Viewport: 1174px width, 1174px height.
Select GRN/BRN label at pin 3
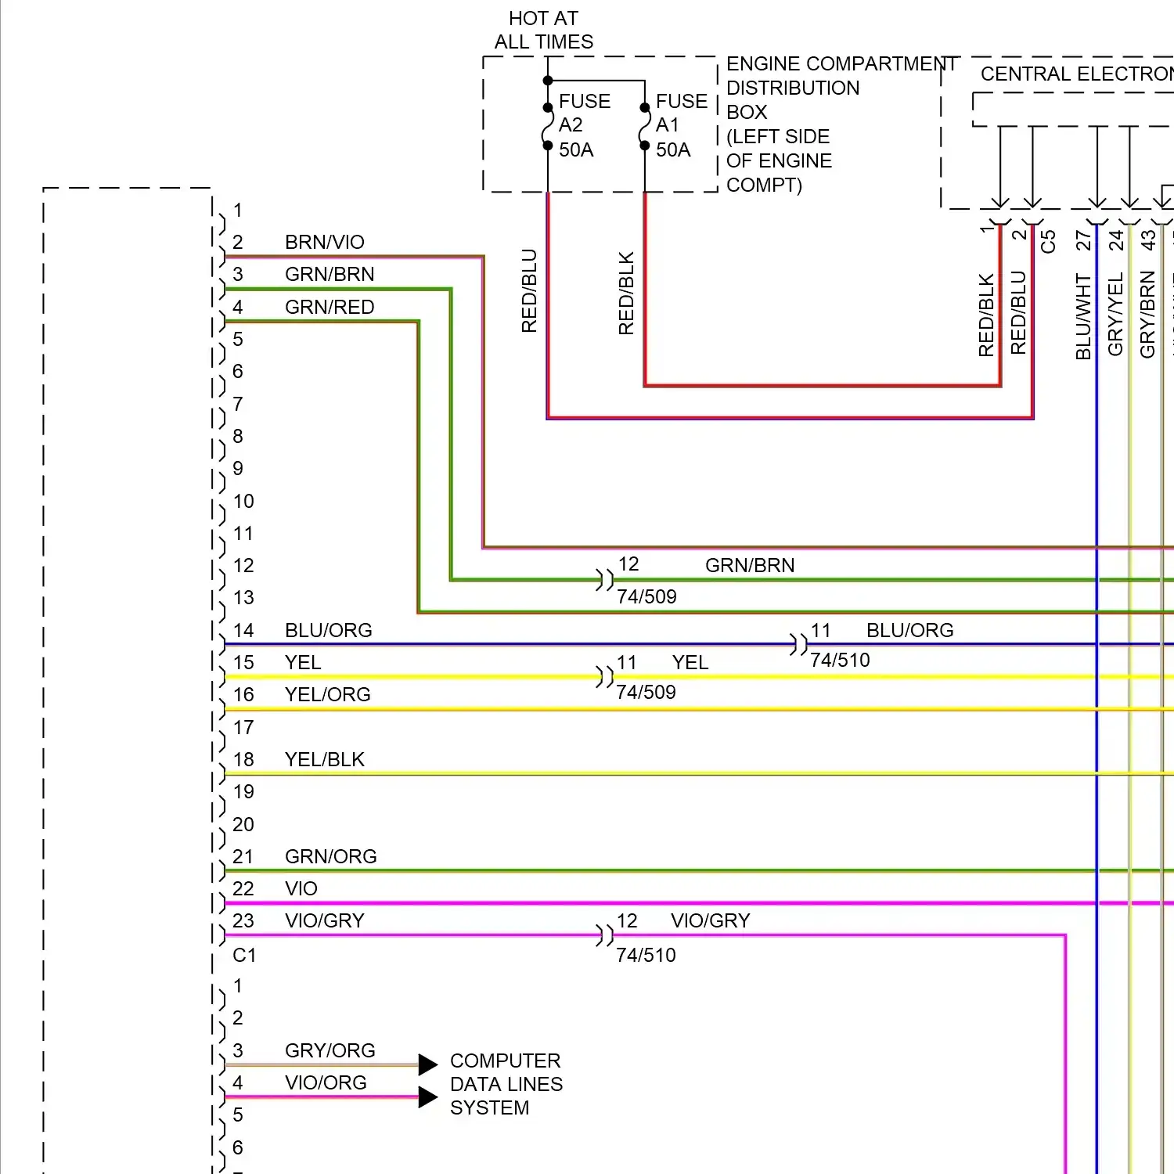(x=330, y=274)
